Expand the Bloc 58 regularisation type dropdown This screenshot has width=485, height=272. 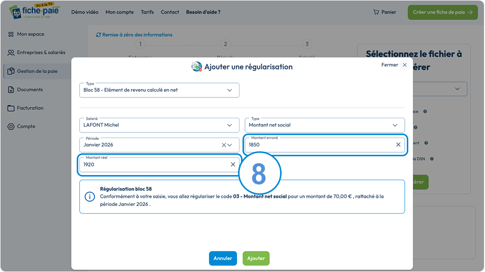159,90
